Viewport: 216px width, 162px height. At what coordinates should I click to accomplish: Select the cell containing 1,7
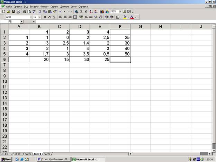39,54
